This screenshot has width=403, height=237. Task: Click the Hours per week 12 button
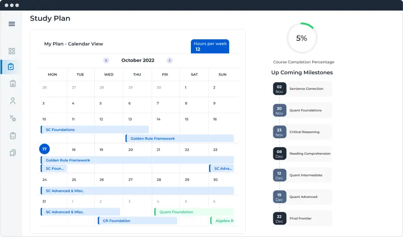coord(210,46)
